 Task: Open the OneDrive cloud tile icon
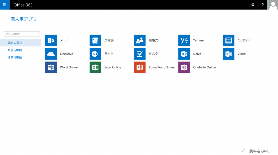(51, 54)
